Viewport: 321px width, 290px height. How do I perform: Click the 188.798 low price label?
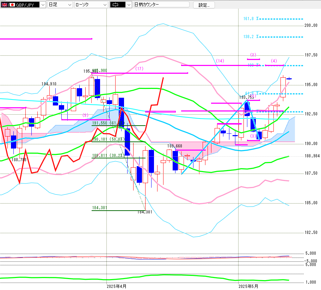(x=19, y=160)
